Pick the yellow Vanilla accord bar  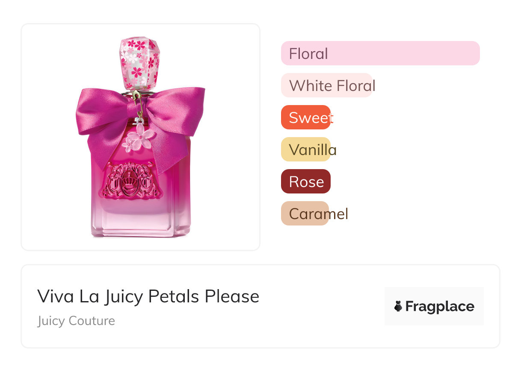coord(305,149)
